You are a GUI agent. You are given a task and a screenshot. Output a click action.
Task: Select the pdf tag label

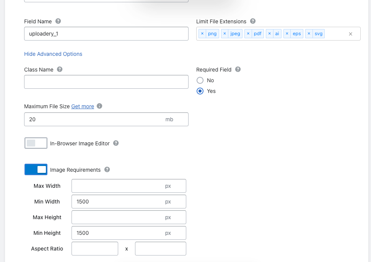258,34
